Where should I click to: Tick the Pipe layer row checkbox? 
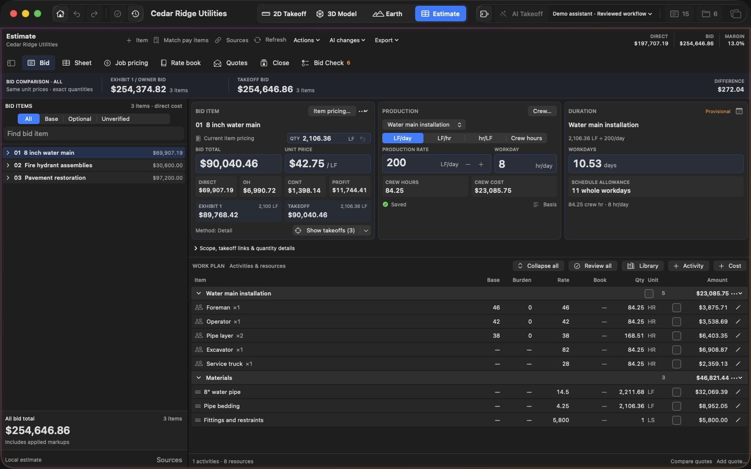tap(676, 336)
